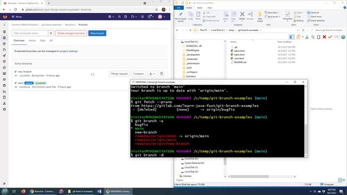Switch to the All branches tab
Viewport: 347px width, 195px height.
click(51, 41)
